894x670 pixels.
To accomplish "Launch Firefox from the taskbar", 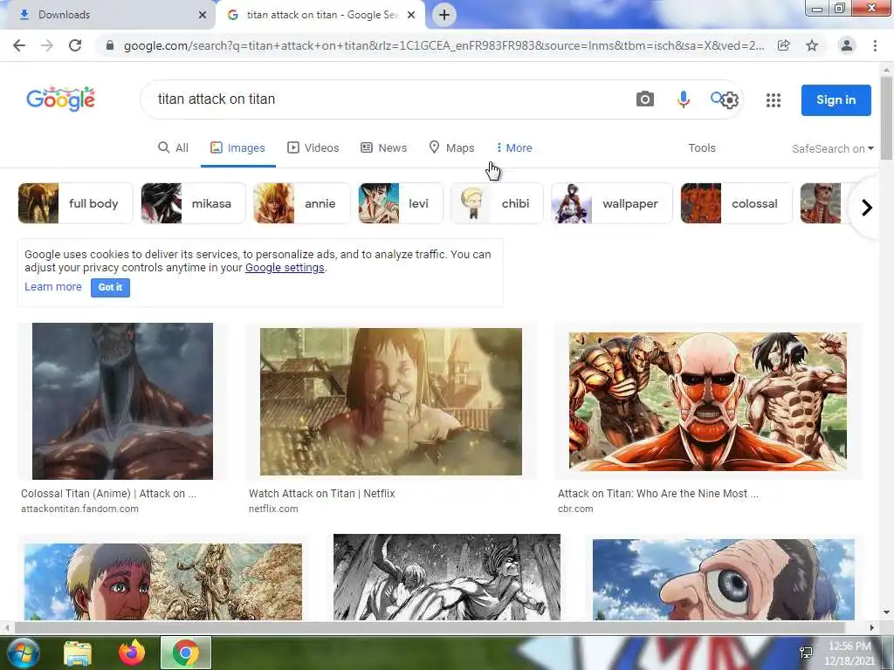I will tap(131, 653).
